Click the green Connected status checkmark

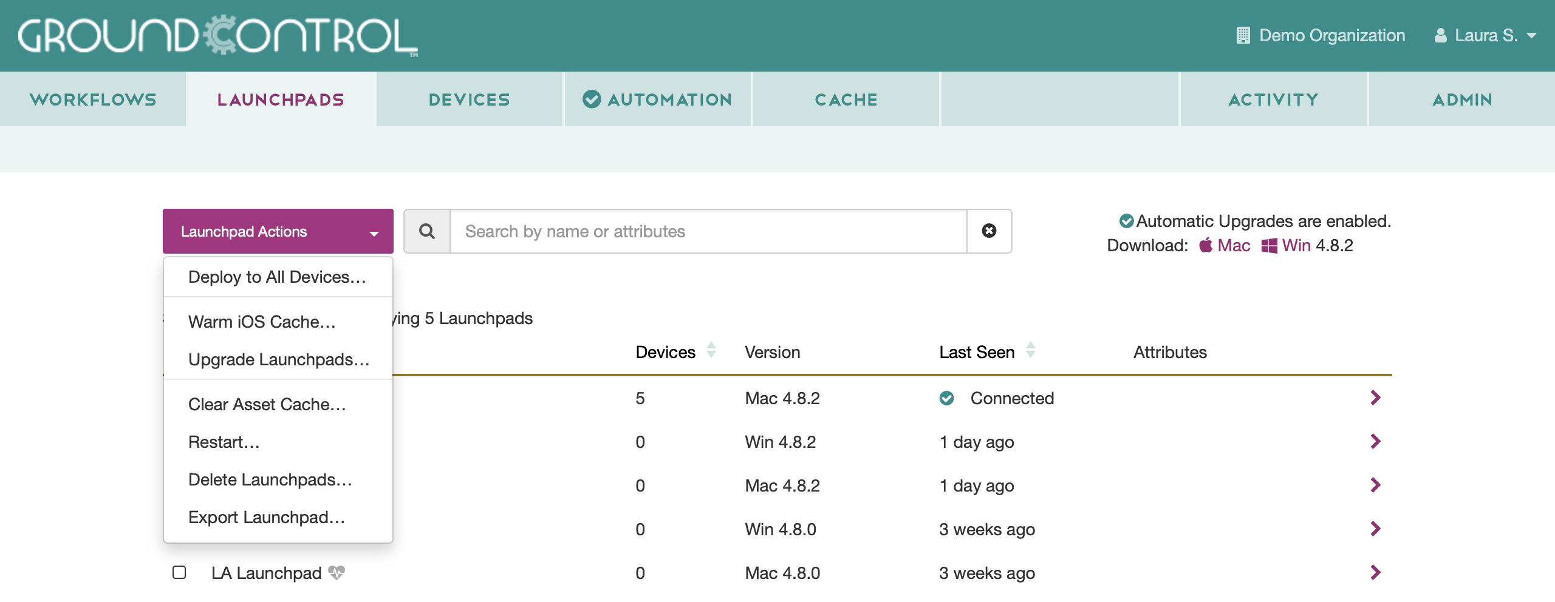point(946,398)
